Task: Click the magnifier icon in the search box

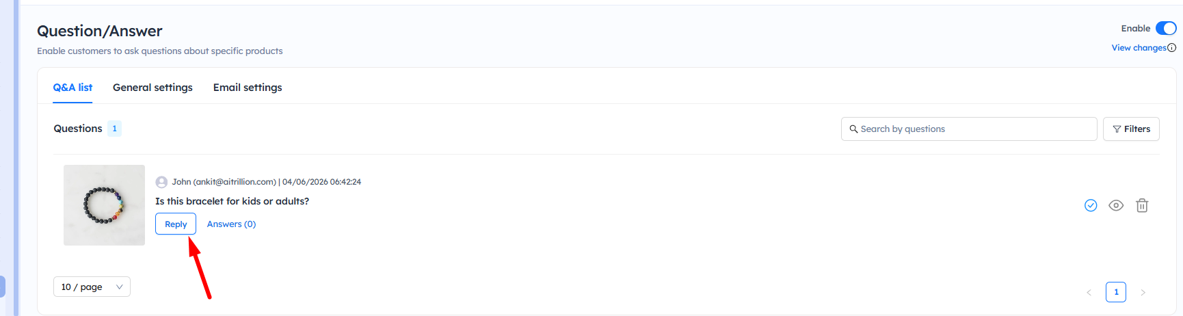Action: [853, 129]
